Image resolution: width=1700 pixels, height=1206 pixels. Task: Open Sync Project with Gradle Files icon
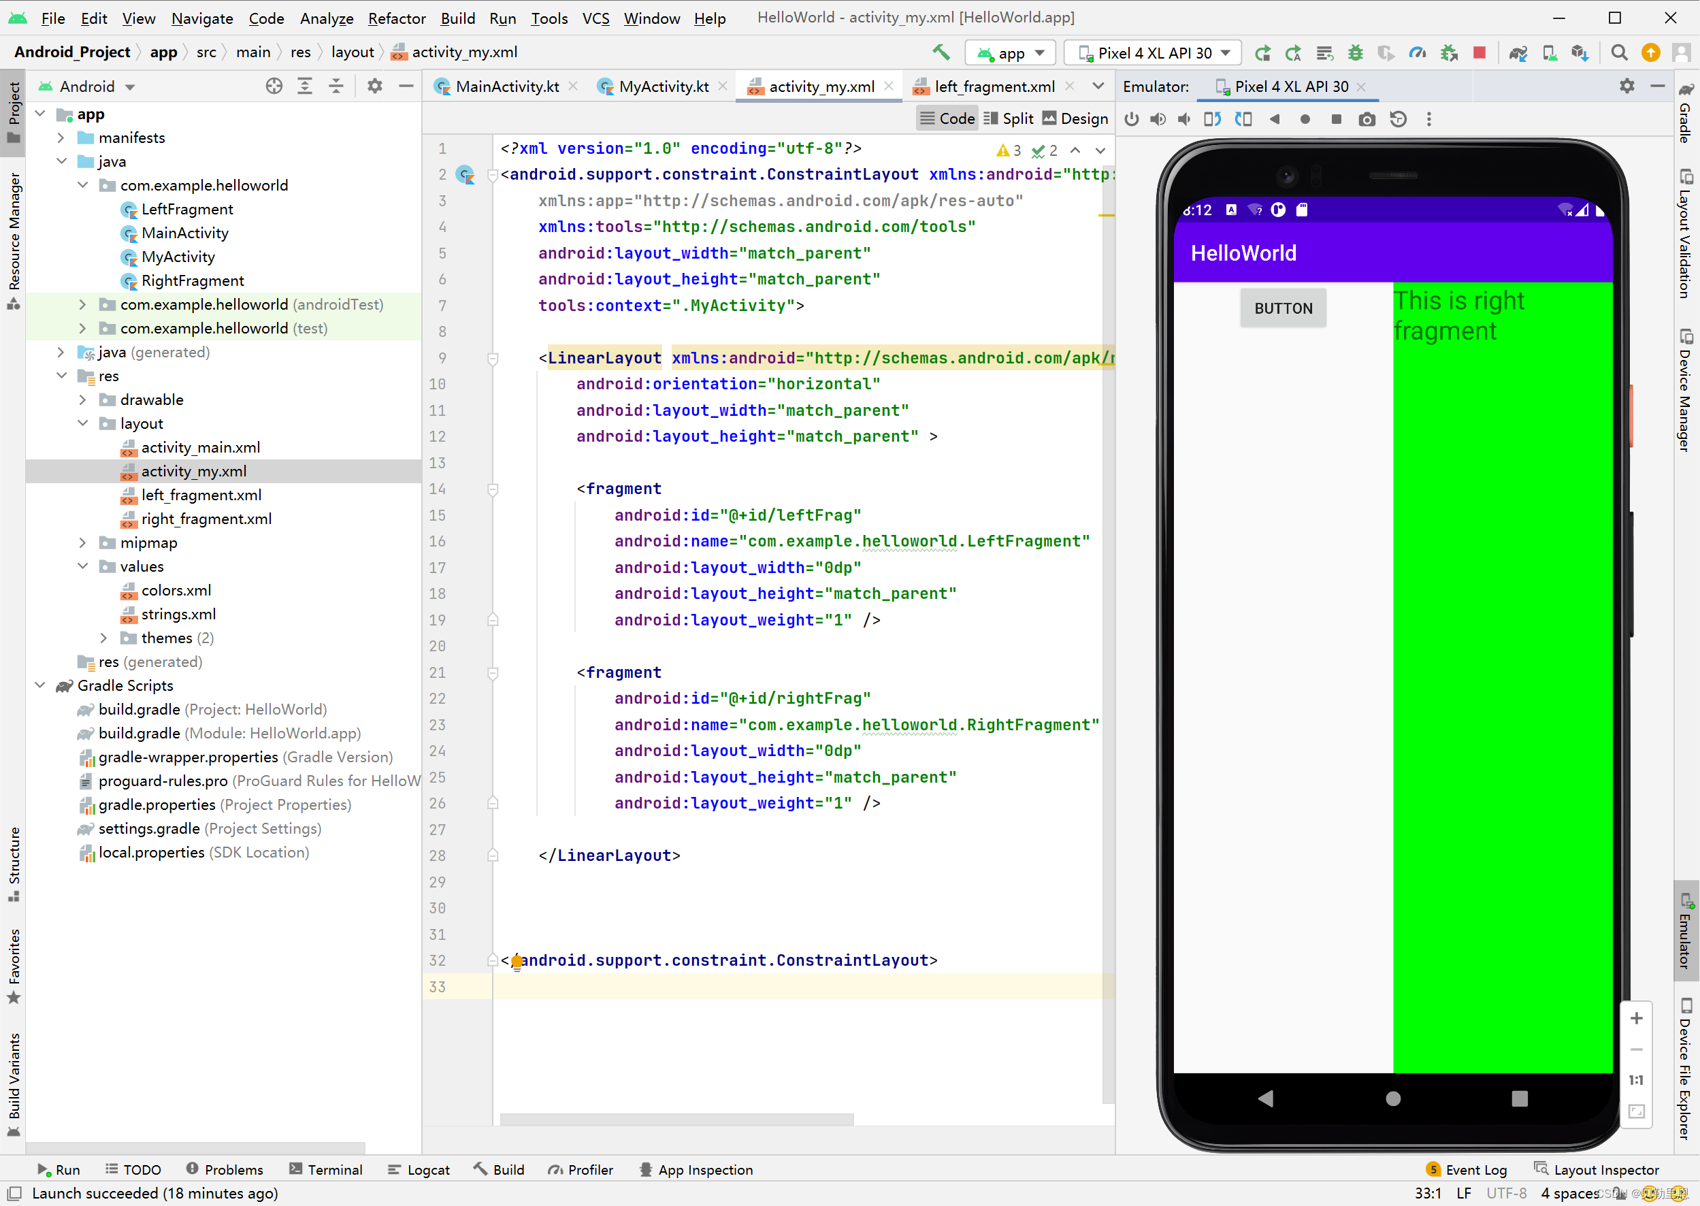click(x=1518, y=52)
